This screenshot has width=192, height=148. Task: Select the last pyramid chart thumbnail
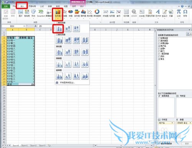coord(85,76)
